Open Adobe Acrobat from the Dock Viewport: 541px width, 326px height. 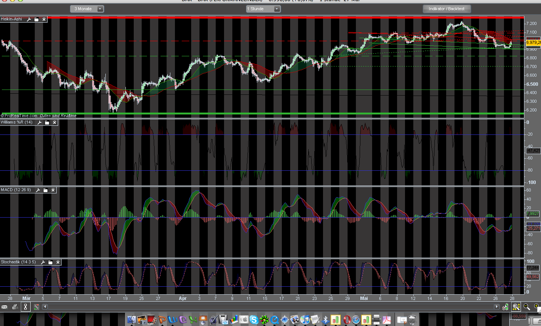point(386,320)
